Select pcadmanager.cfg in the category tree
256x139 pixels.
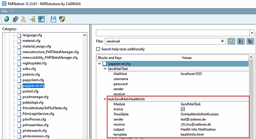35,97
